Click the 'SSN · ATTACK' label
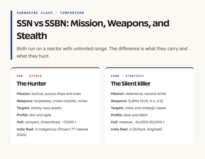This screenshot has width=205, height=159. point(29,76)
